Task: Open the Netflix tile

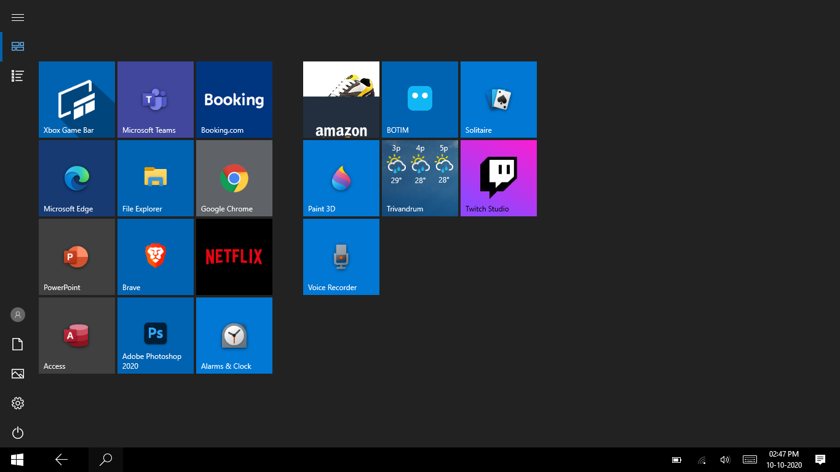Action: point(234,257)
